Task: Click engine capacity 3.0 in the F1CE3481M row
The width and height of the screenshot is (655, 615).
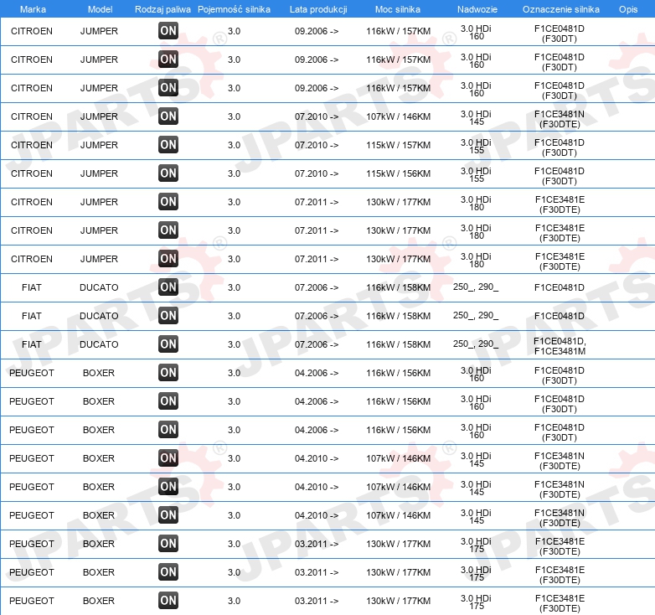Action: 234,344
